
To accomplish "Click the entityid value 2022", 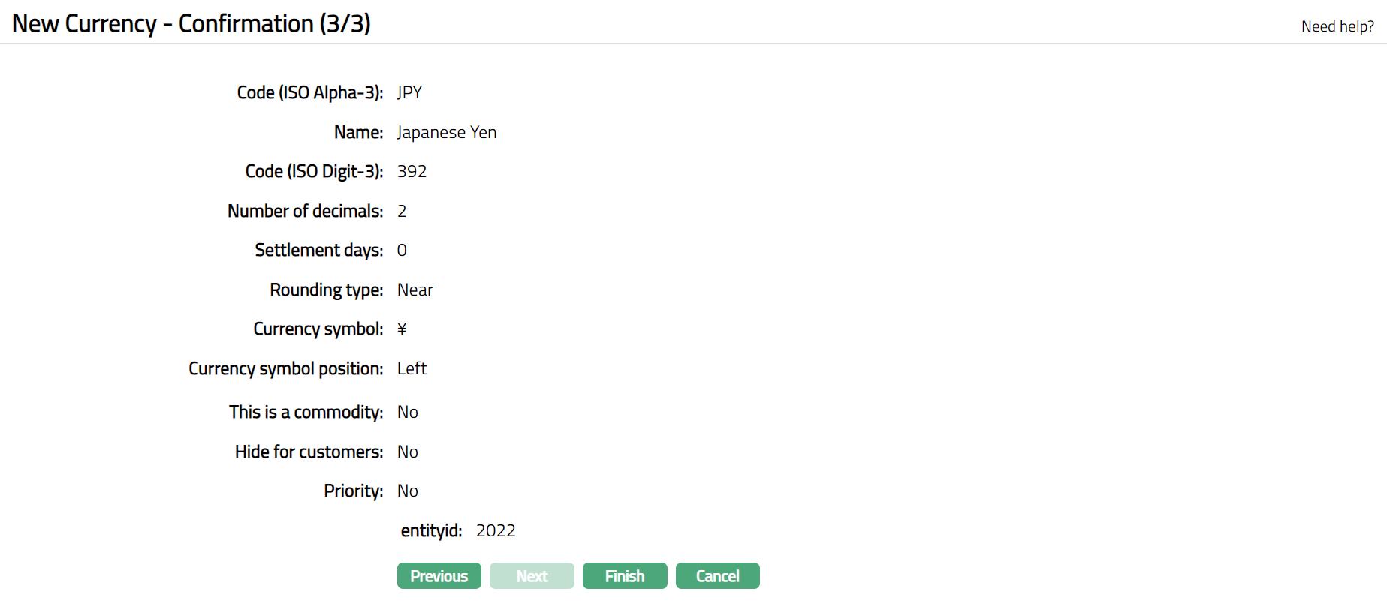I will point(496,530).
